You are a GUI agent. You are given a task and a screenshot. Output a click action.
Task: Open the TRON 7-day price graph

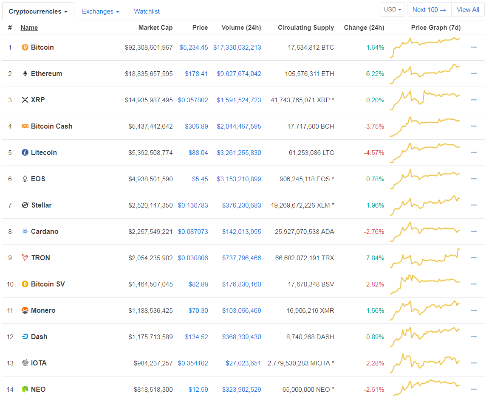tap(425, 258)
